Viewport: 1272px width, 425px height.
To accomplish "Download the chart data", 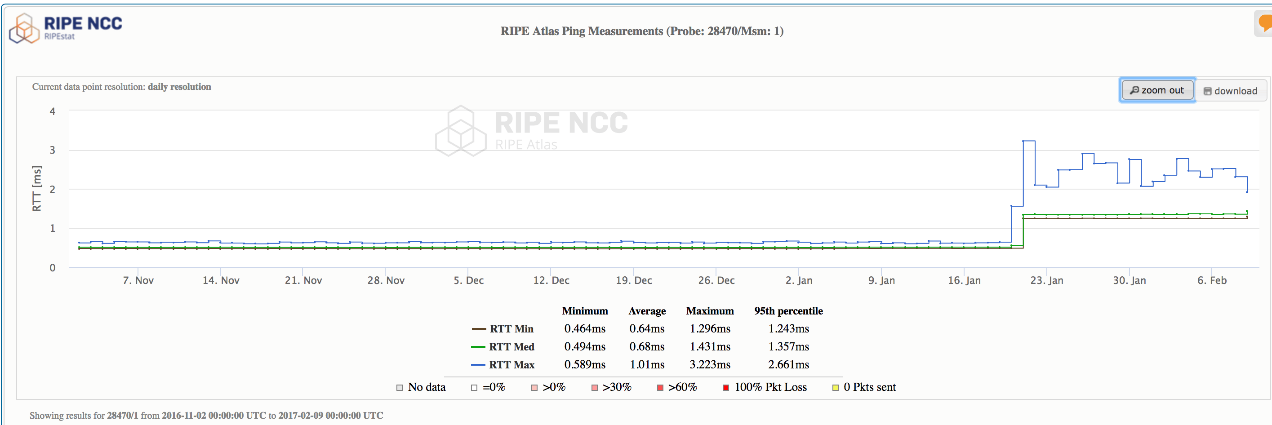I will coord(1230,91).
